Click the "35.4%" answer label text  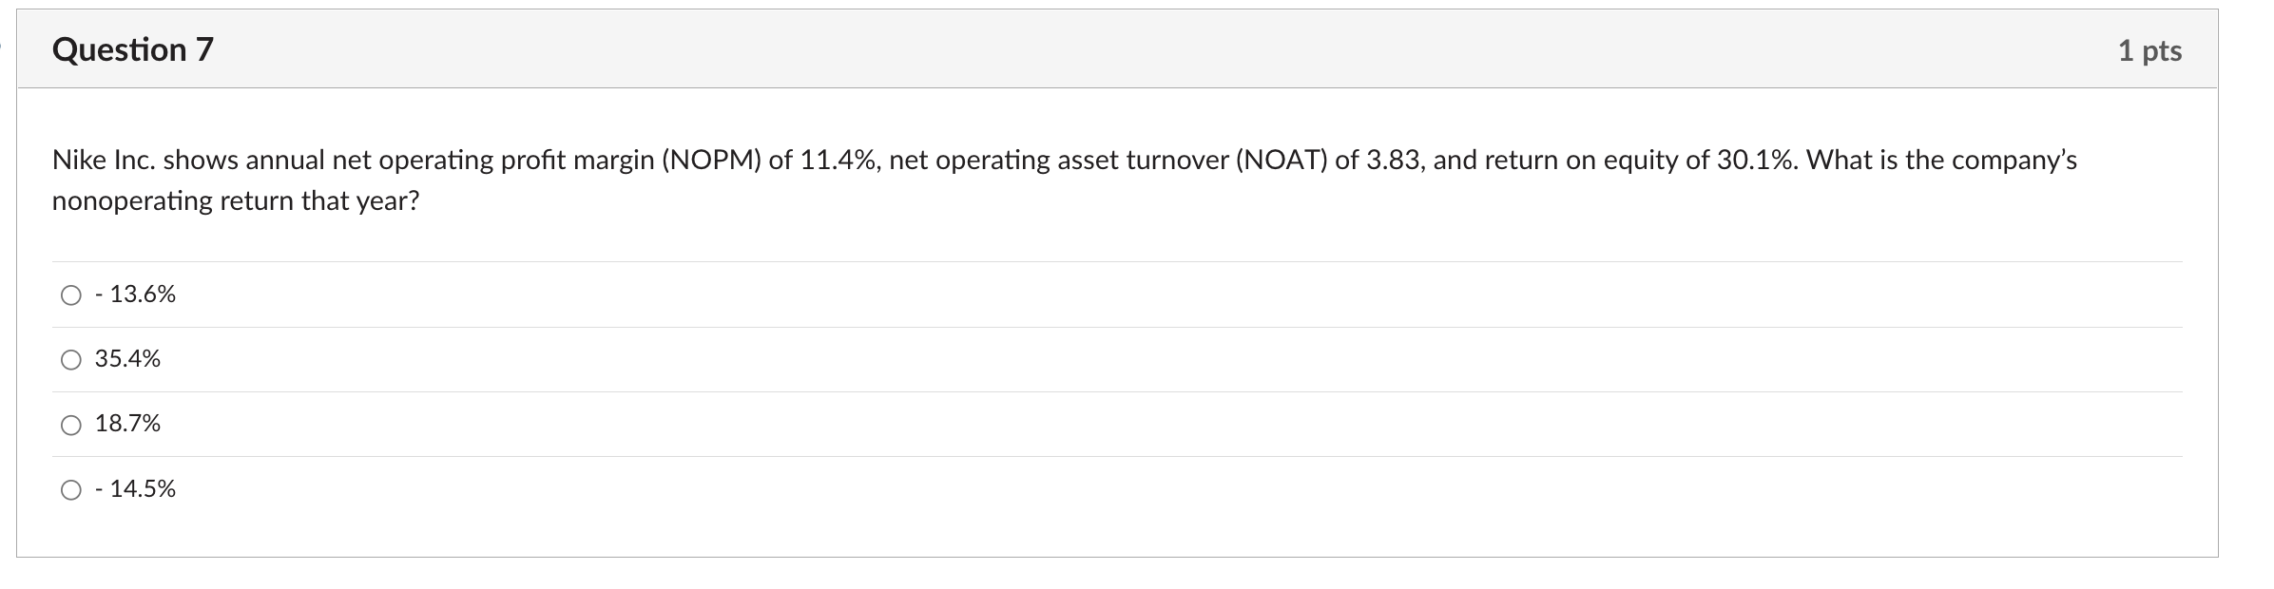(127, 359)
